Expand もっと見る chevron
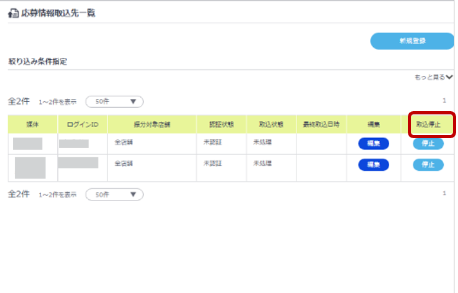The width and height of the screenshot is (458, 293). 450,77
